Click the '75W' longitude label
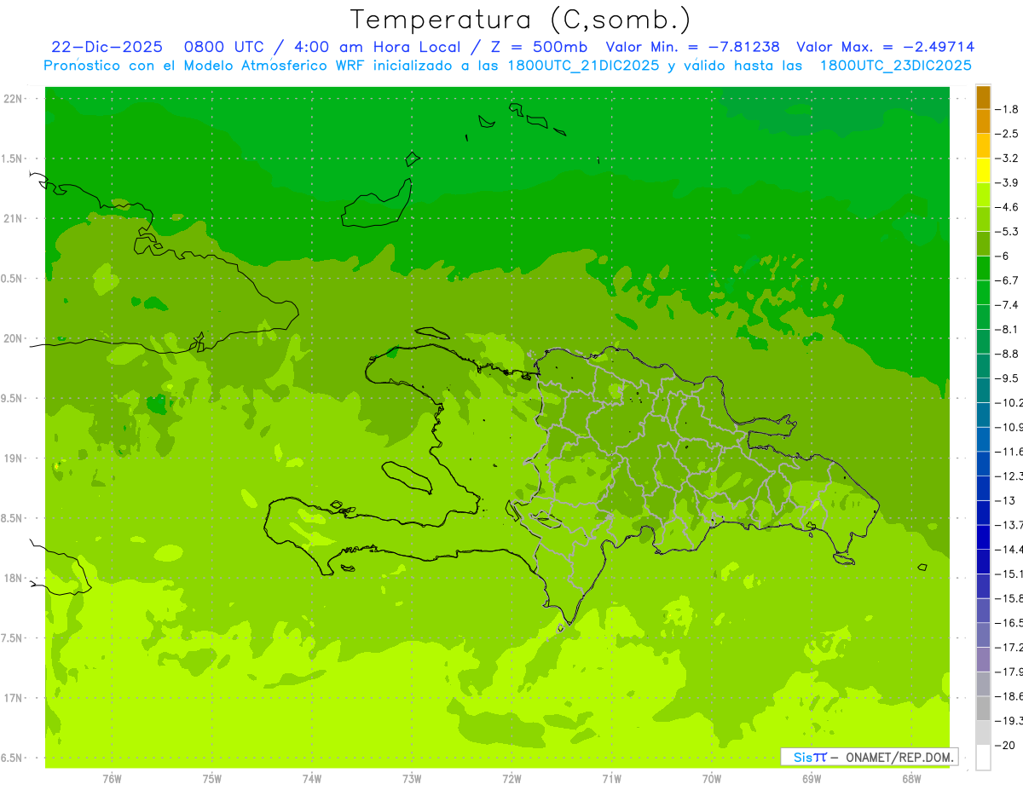The image size is (1023, 790). [x=212, y=779]
